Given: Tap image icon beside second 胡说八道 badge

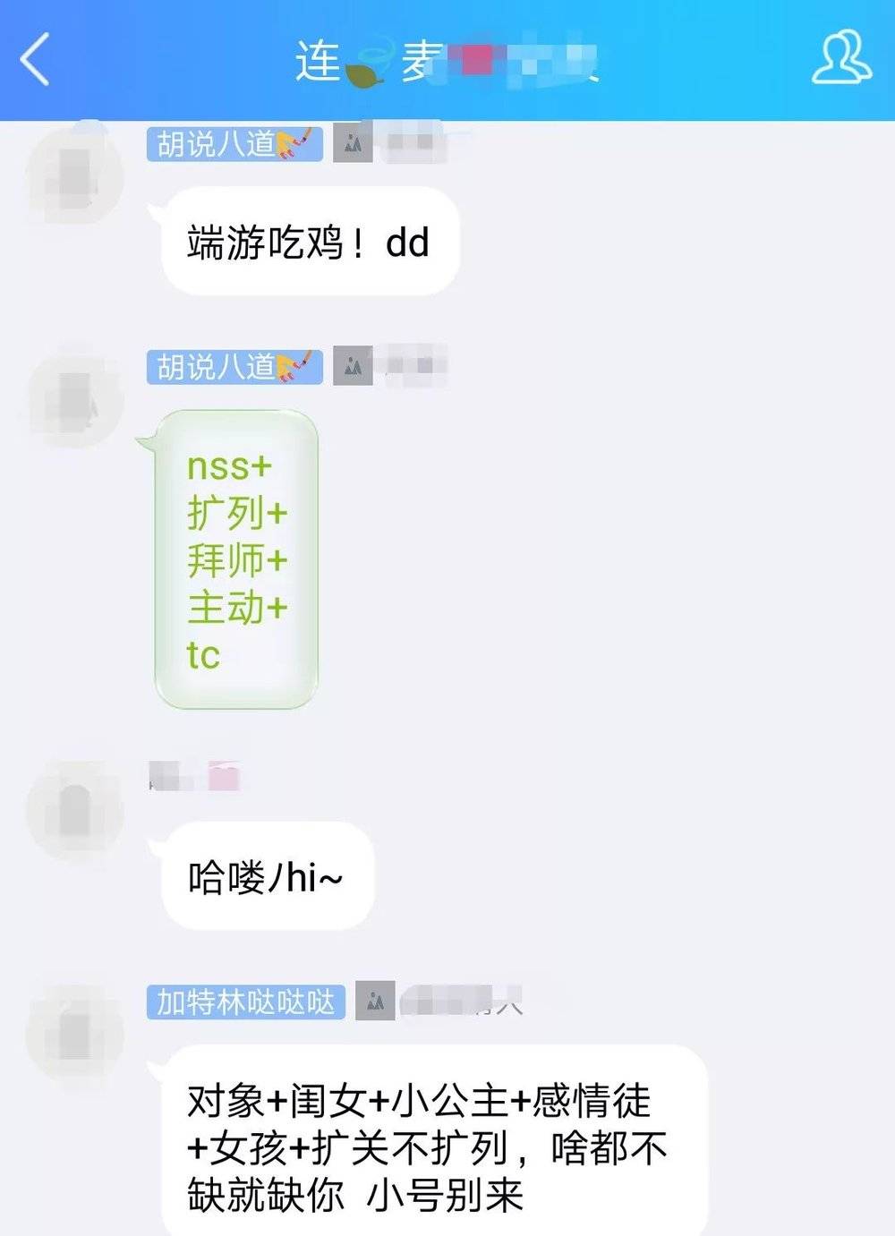Looking at the screenshot, I should (353, 367).
